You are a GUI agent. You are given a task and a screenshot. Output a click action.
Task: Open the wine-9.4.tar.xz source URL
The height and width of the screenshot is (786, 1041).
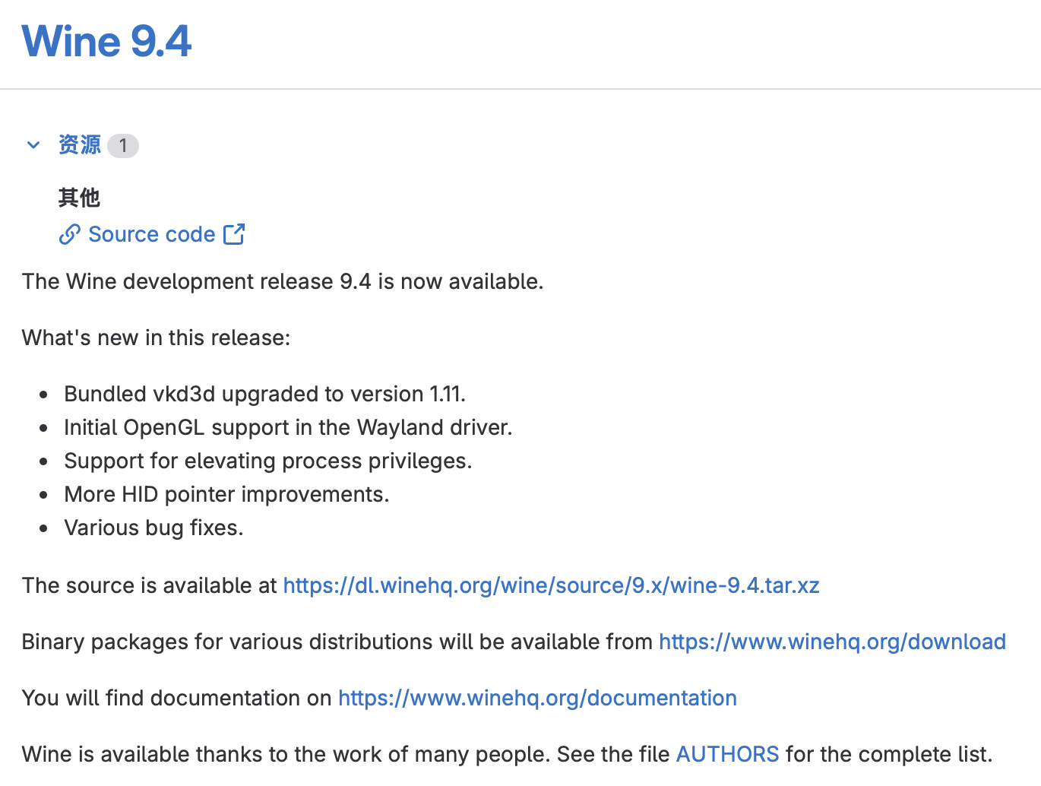pyautogui.click(x=551, y=585)
